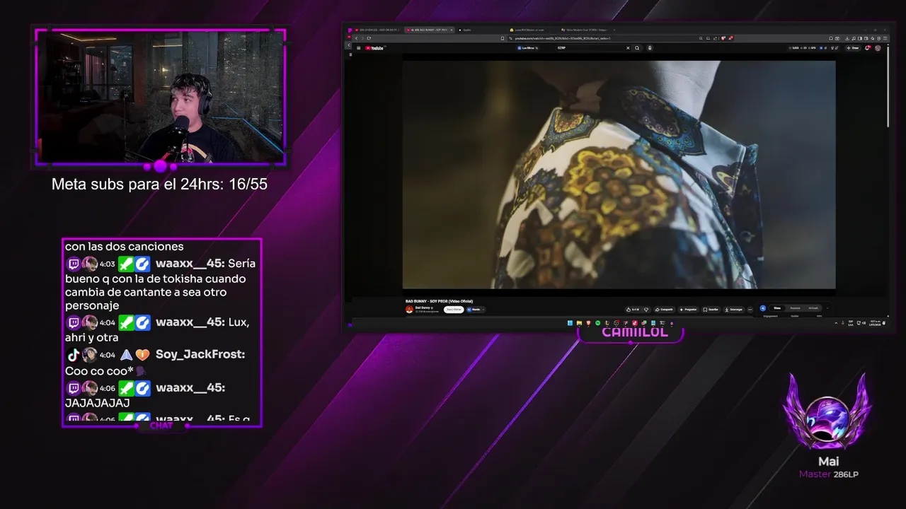Screen dimensions: 906x509
Task: Click the YouTube logo
Action: coord(374,48)
